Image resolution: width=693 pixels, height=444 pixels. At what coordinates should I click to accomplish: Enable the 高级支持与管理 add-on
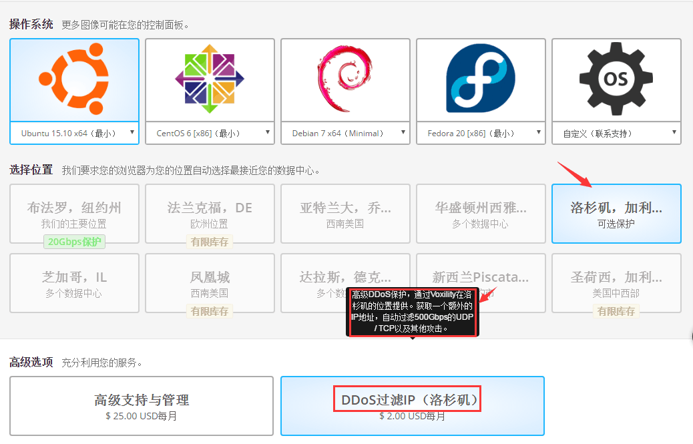tap(142, 406)
